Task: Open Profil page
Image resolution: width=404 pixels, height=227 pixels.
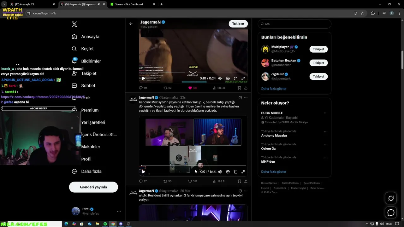Action: coord(86,159)
